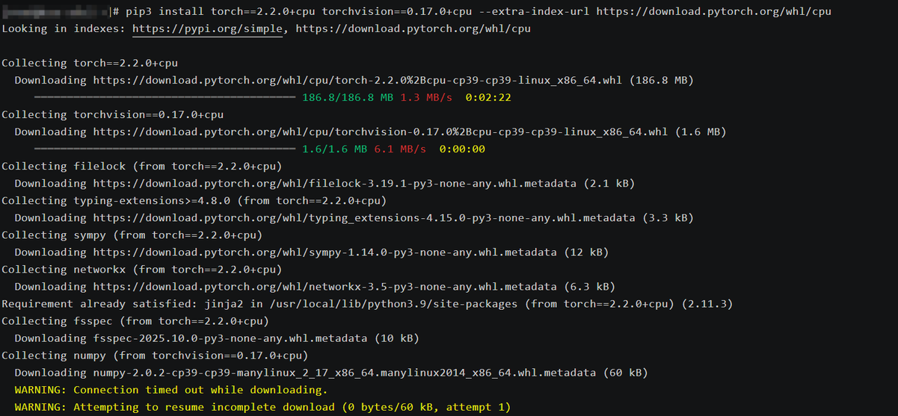
Task: Click the "(10 kB)" fsspec size
Action: pos(396,338)
